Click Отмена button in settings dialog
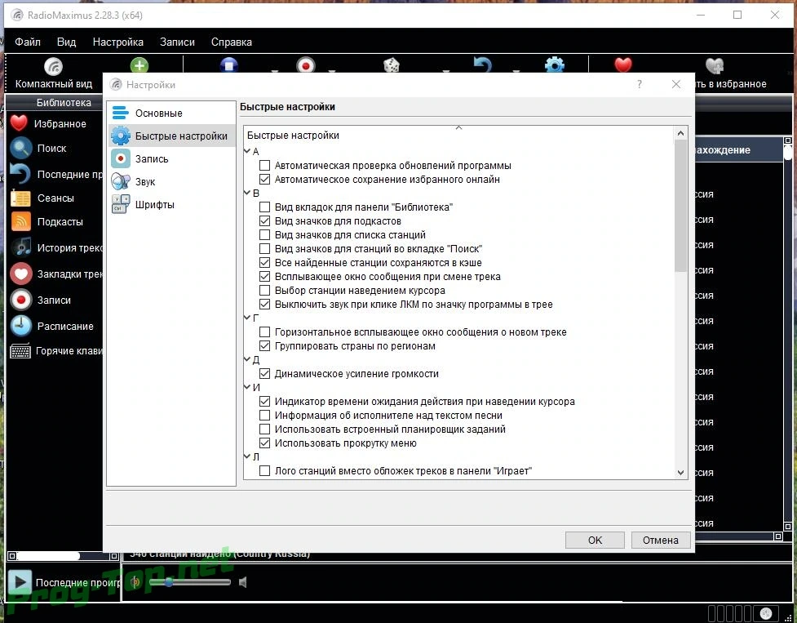Viewport: 797px width, 623px height. (x=660, y=540)
